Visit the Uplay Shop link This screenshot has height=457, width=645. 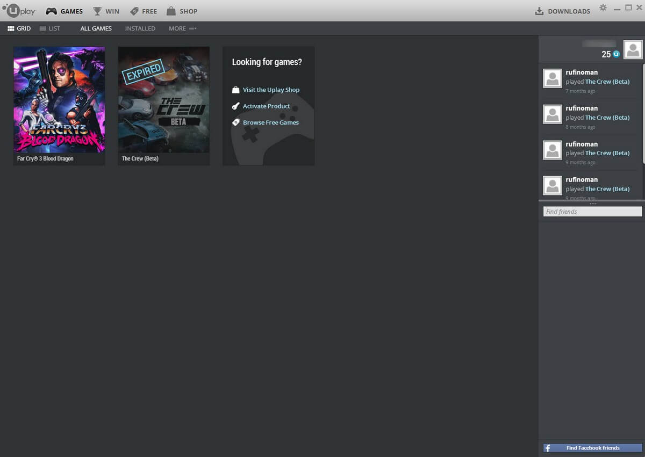(271, 90)
